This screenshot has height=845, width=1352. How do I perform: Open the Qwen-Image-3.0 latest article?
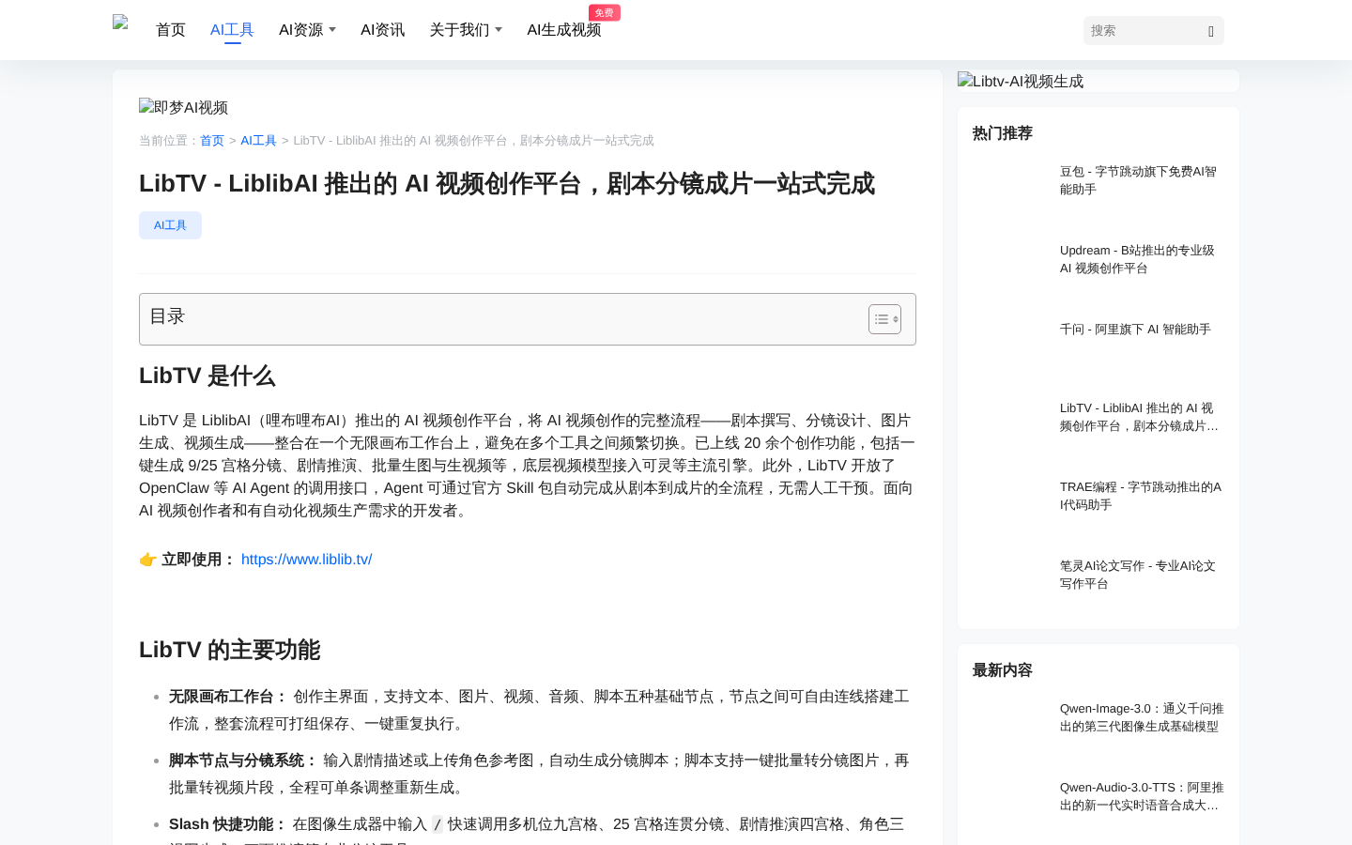point(1141,717)
